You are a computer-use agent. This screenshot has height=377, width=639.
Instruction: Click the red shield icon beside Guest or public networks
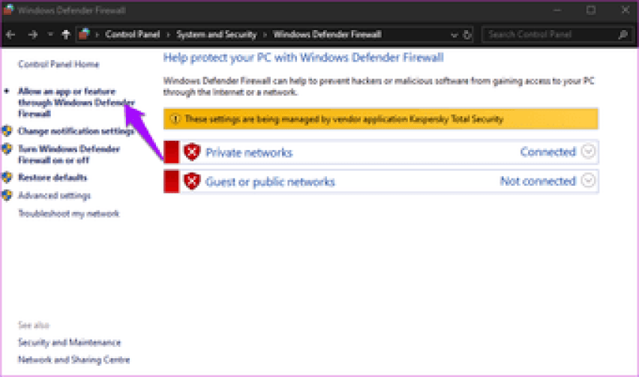pyautogui.click(x=193, y=181)
